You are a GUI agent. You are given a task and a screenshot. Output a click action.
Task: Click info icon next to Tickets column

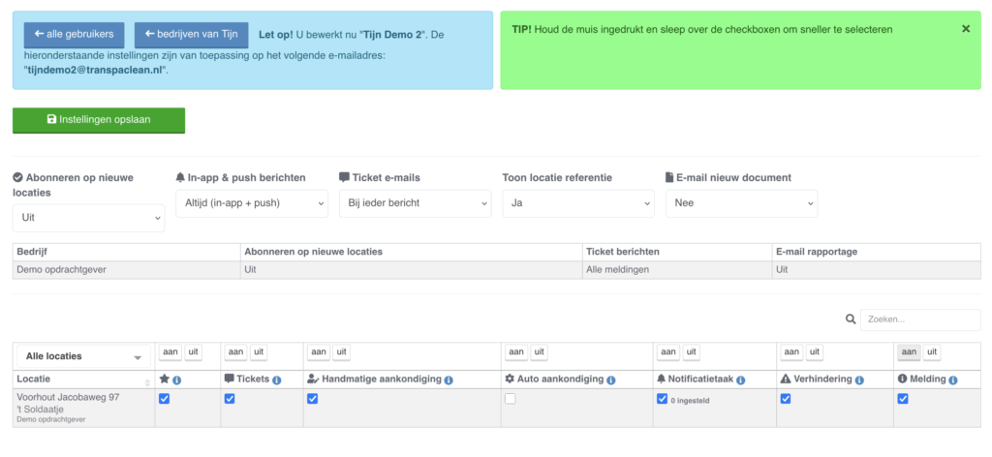pyautogui.click(x=277, y=380)
